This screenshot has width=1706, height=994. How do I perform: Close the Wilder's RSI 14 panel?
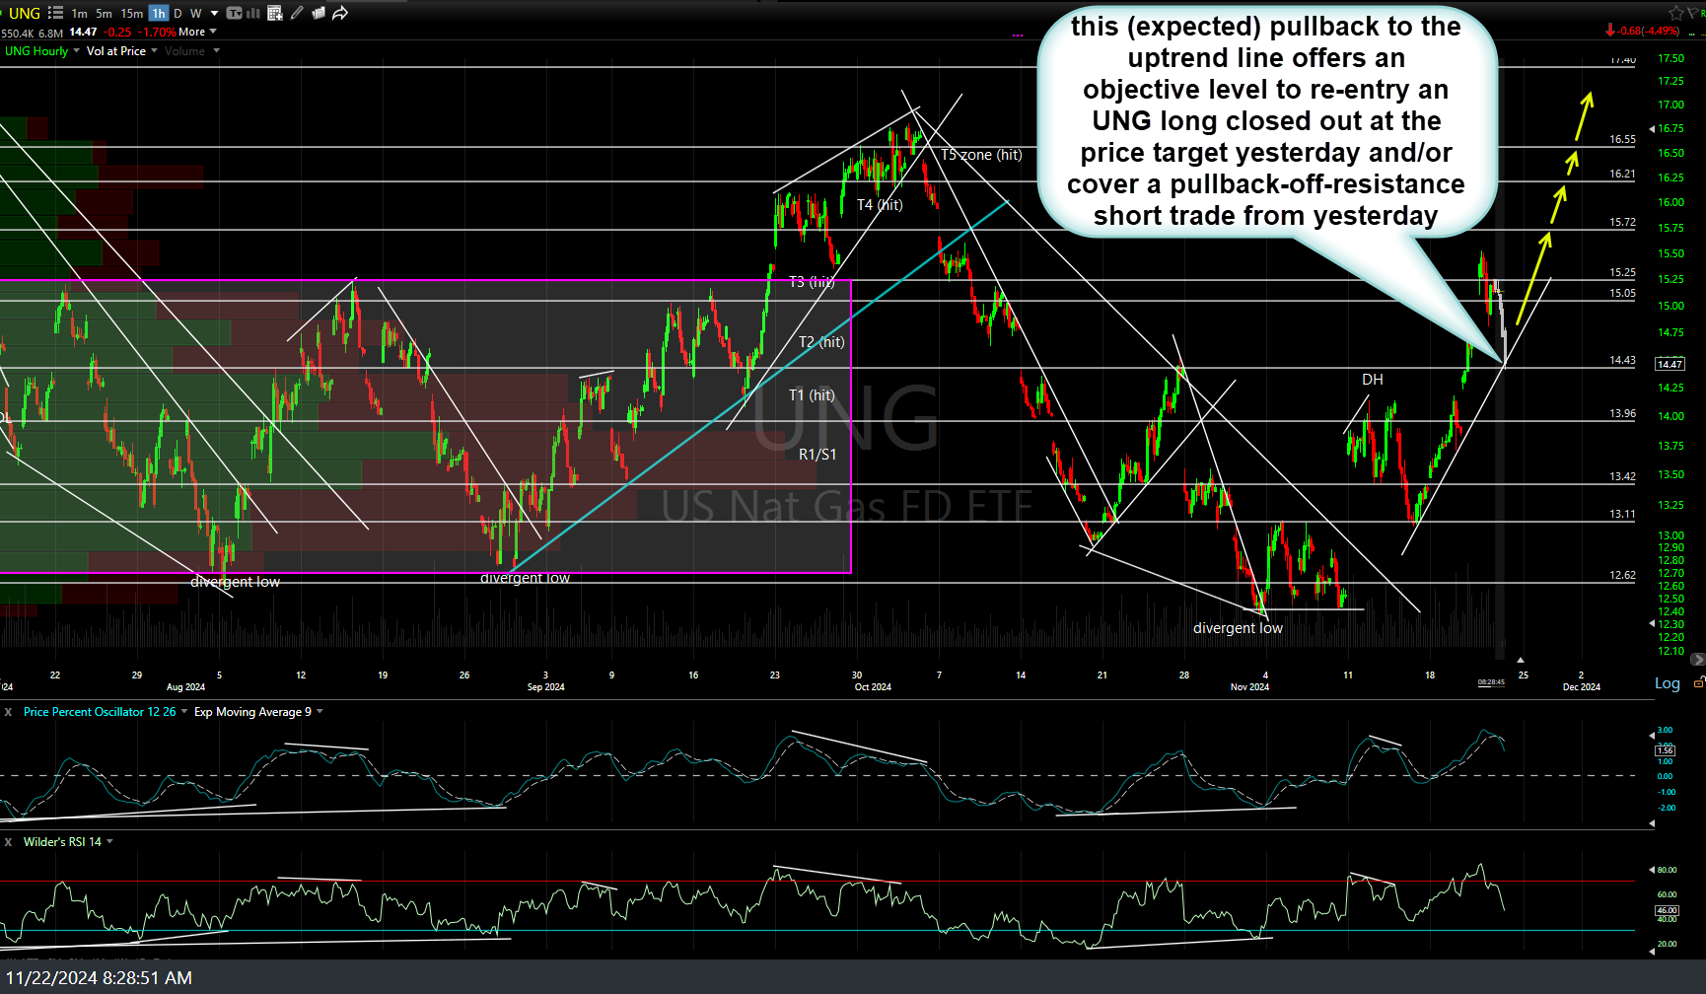[9, 842]
